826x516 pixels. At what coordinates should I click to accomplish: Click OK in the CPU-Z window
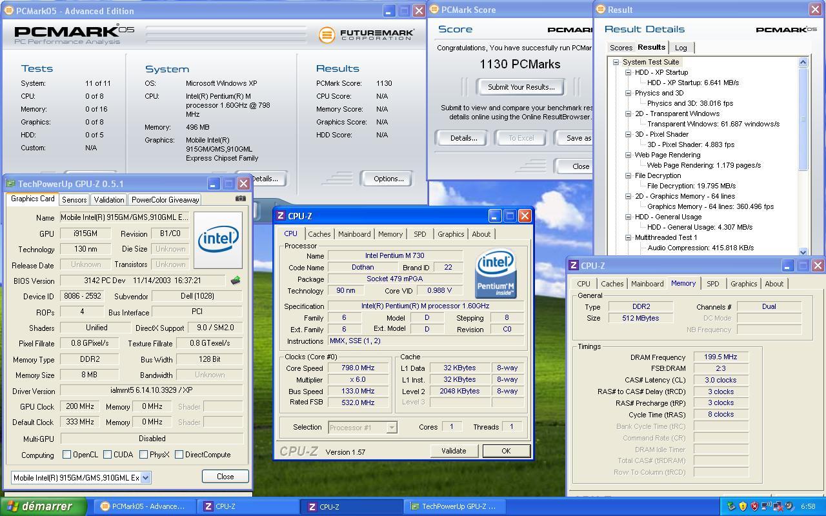pos(506,451)
